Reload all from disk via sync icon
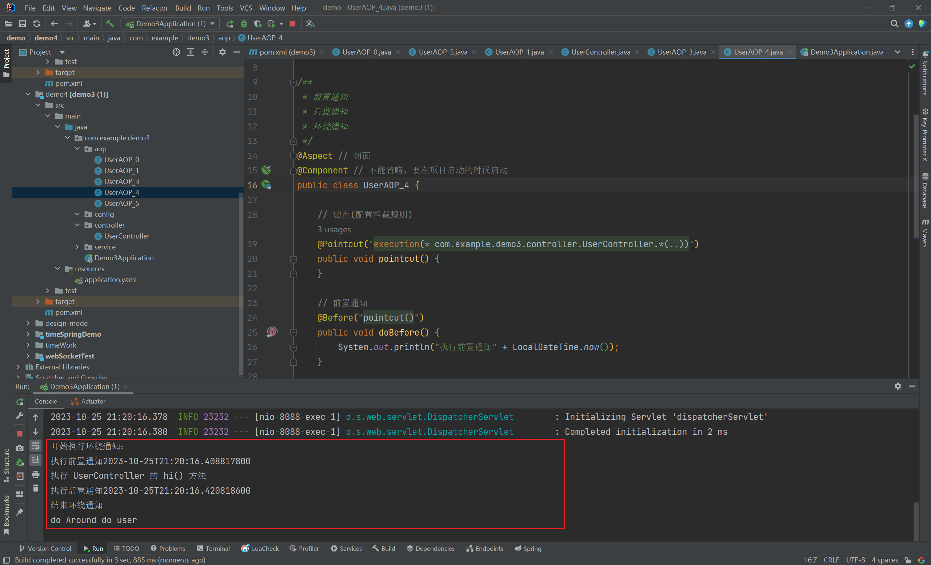Viewport: 931px width, 565px height. [37, 24]
